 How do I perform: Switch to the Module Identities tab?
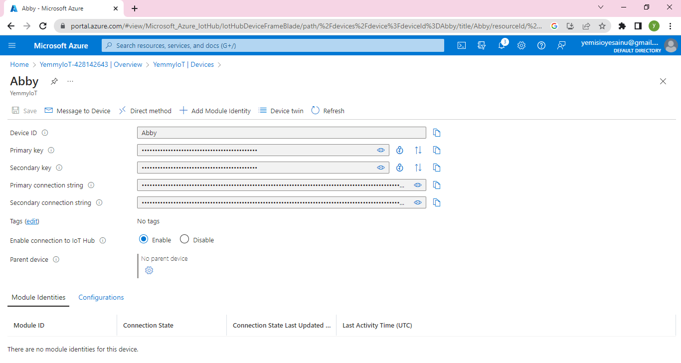pos(38,297)
